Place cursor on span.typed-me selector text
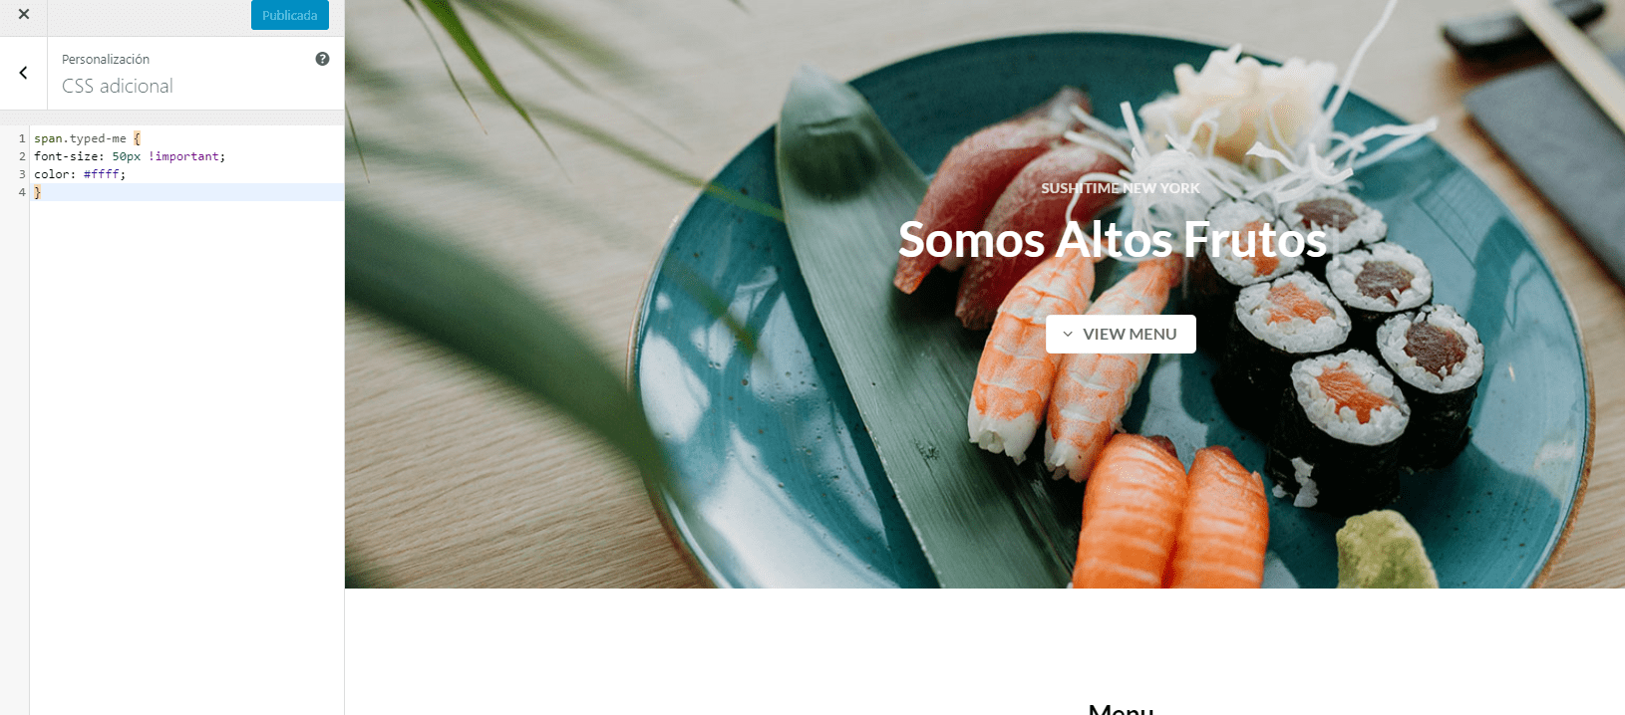Viewport: 1625px width, 715px height. (x=80, y=138)
